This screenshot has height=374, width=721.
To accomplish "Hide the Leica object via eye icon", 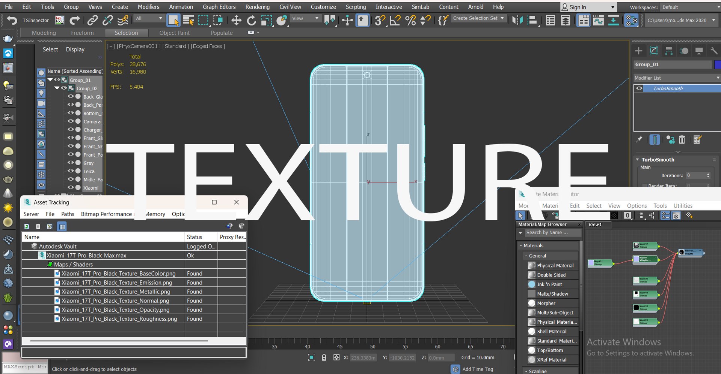I will click(71, 171).
